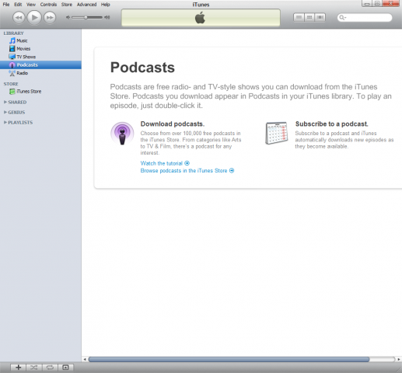Adjust the volume slider knob
This screenshot has height=373, width=402.
click(x=86, y=17)
